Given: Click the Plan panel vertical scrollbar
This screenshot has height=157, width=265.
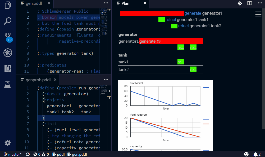Looking at the screenshot, I should pos(264,69).
